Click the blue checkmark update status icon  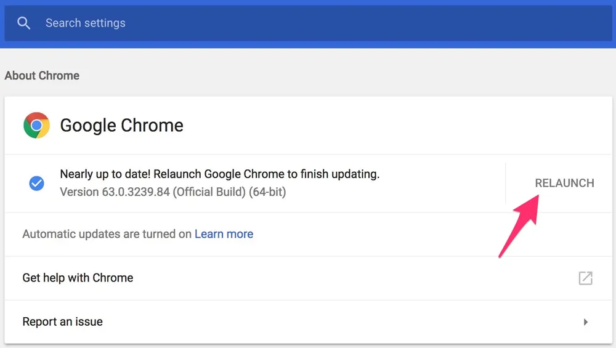[x=36, y=183]
